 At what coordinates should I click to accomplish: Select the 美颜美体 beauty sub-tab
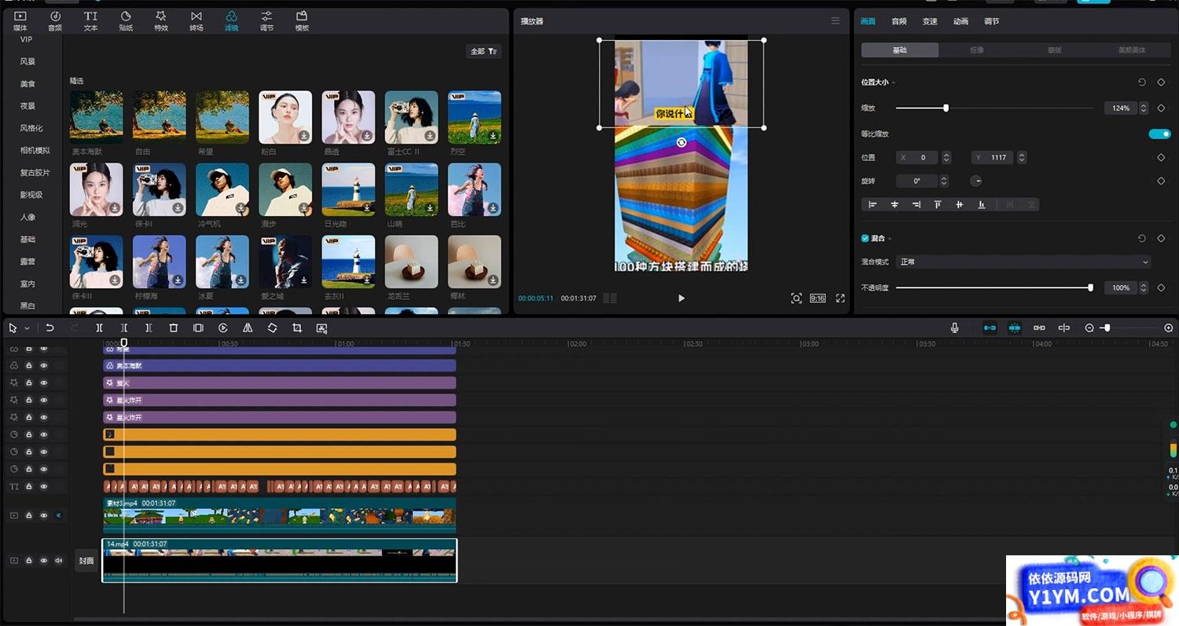coord(1132,49)
